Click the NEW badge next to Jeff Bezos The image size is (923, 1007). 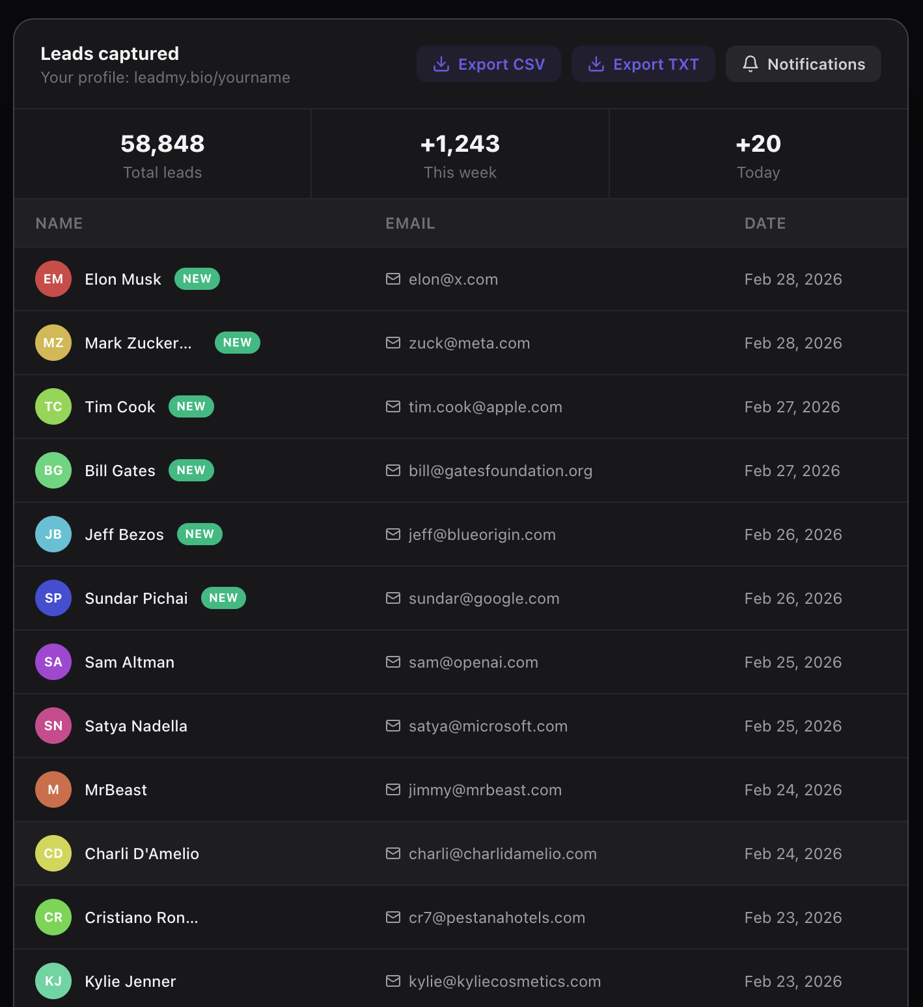tap(200, 534)
